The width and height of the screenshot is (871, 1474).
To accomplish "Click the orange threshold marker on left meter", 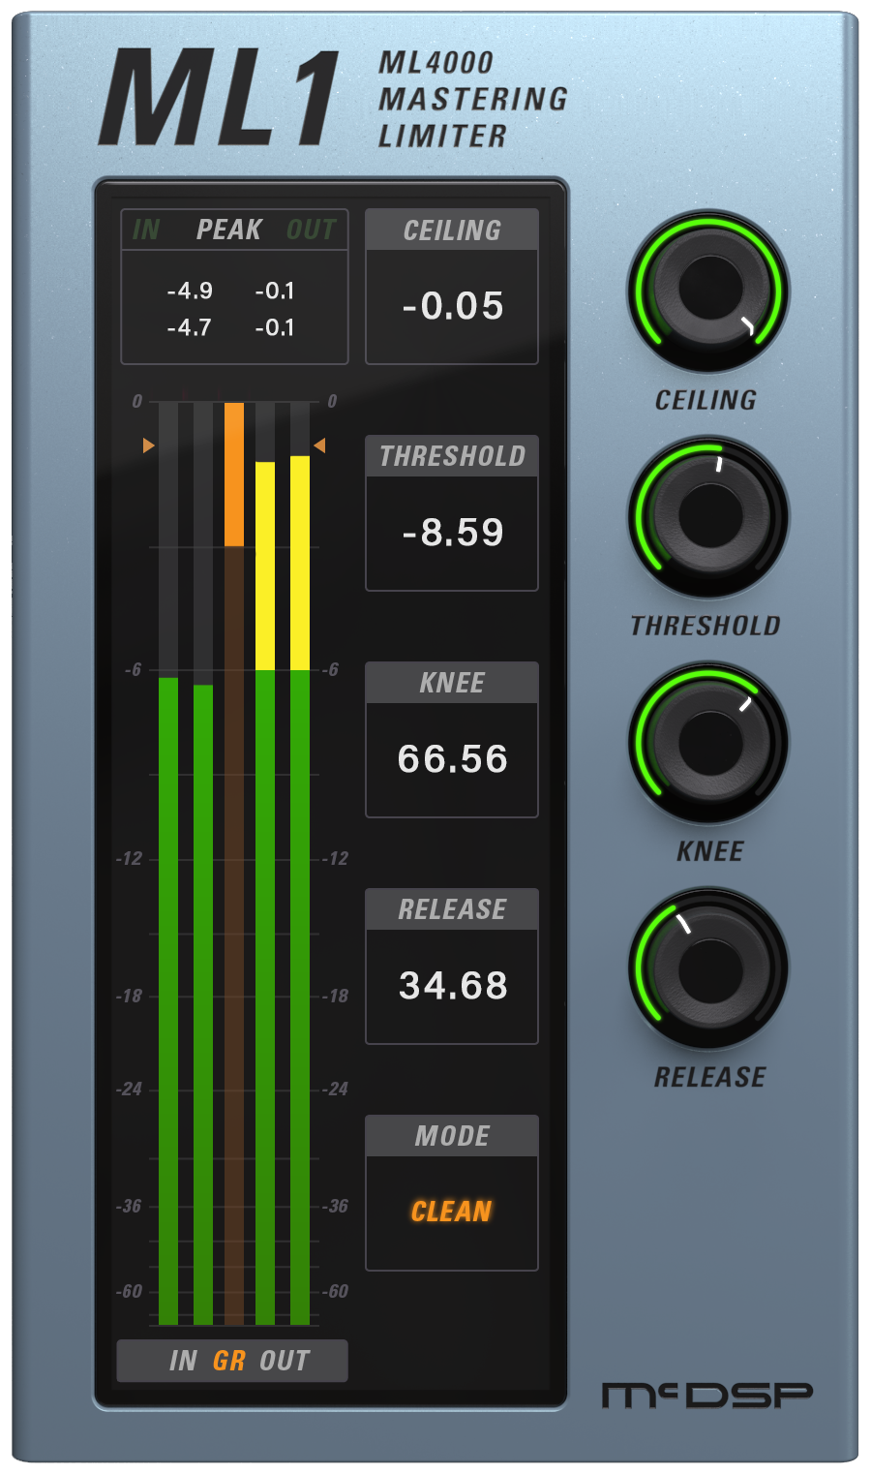I will coord(147,445).
